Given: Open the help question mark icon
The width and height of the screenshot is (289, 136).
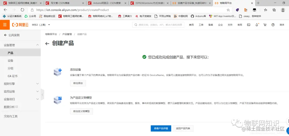Looking at the screenshot, I should click(x=273, y=25).
